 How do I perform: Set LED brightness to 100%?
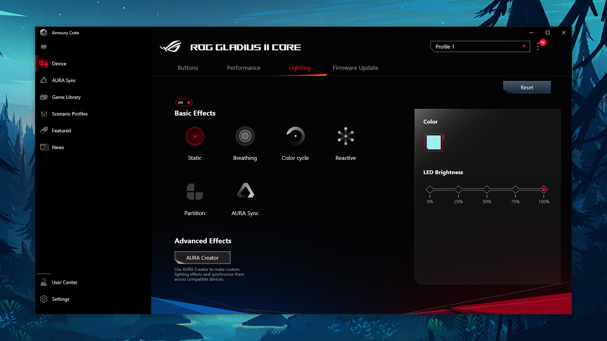pos(544,189)
